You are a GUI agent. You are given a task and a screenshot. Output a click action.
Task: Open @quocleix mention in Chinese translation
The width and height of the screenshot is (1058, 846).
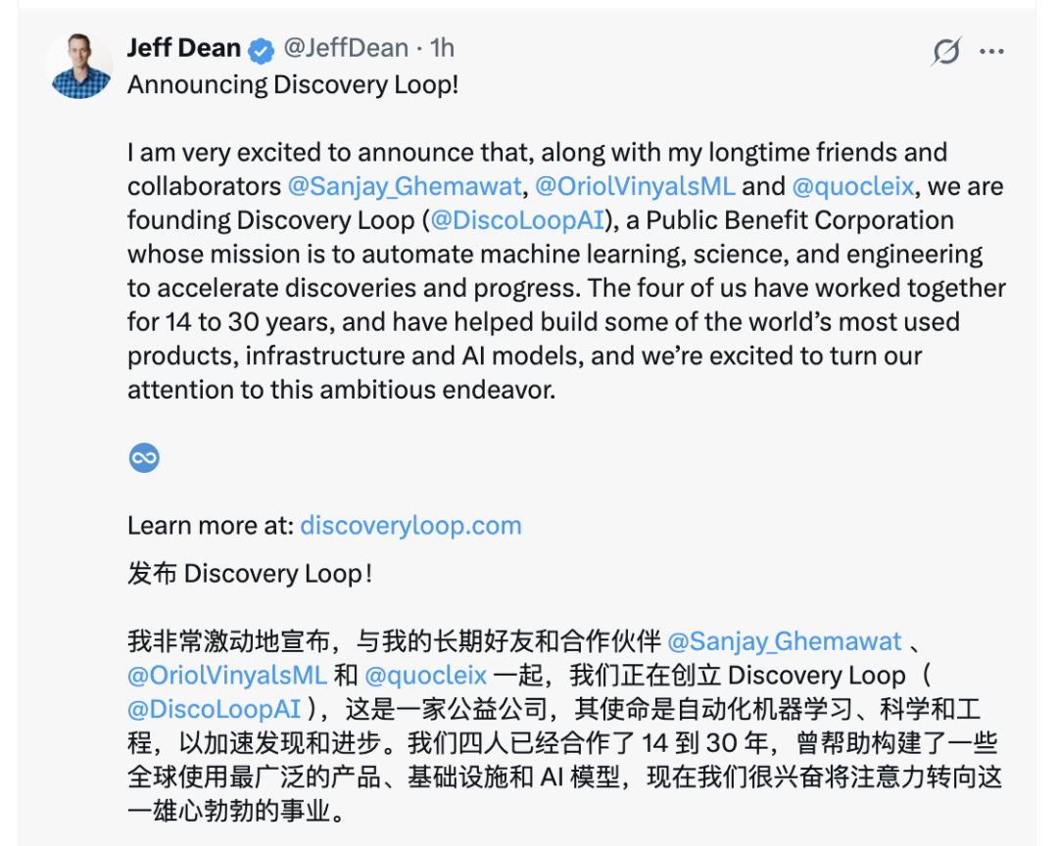tap(426, 676)
